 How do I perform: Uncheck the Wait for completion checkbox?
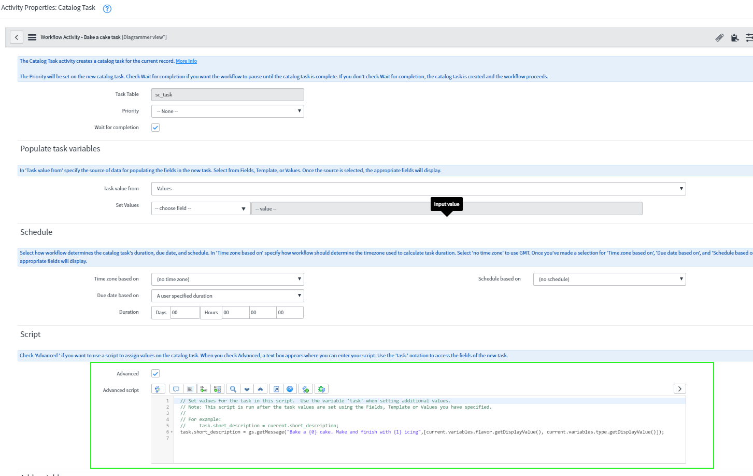click(x=155, y=128)
